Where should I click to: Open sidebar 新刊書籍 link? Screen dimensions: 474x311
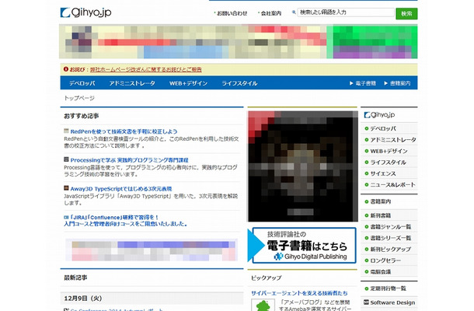point(381,215)
